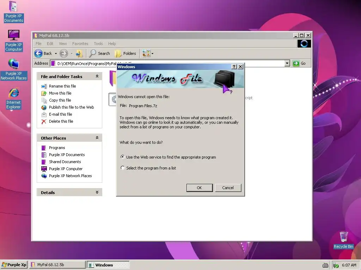Screen dimensions: 361x270
Task: Click the Copy this file icon
Action: pyautogui.click(x=44, y=100)
